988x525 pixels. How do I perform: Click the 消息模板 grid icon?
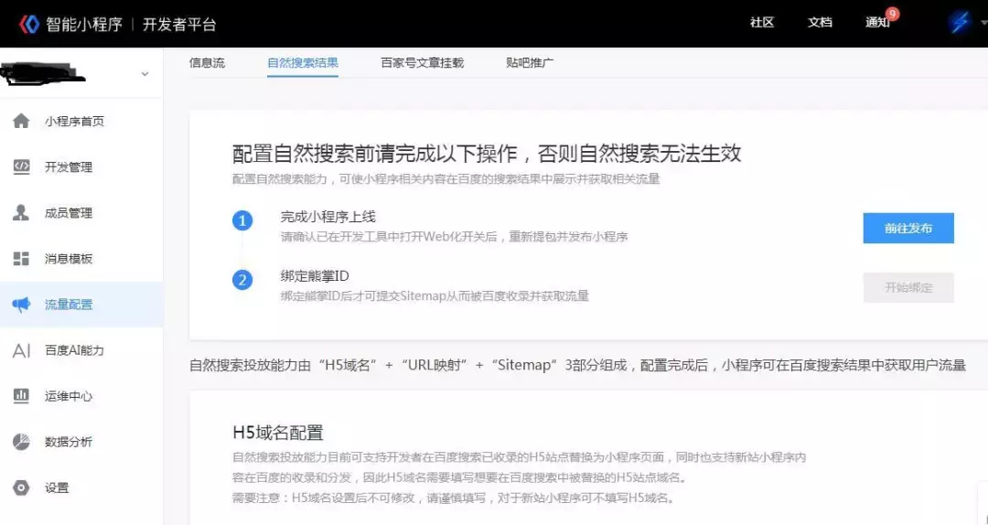tap(21, 259)
